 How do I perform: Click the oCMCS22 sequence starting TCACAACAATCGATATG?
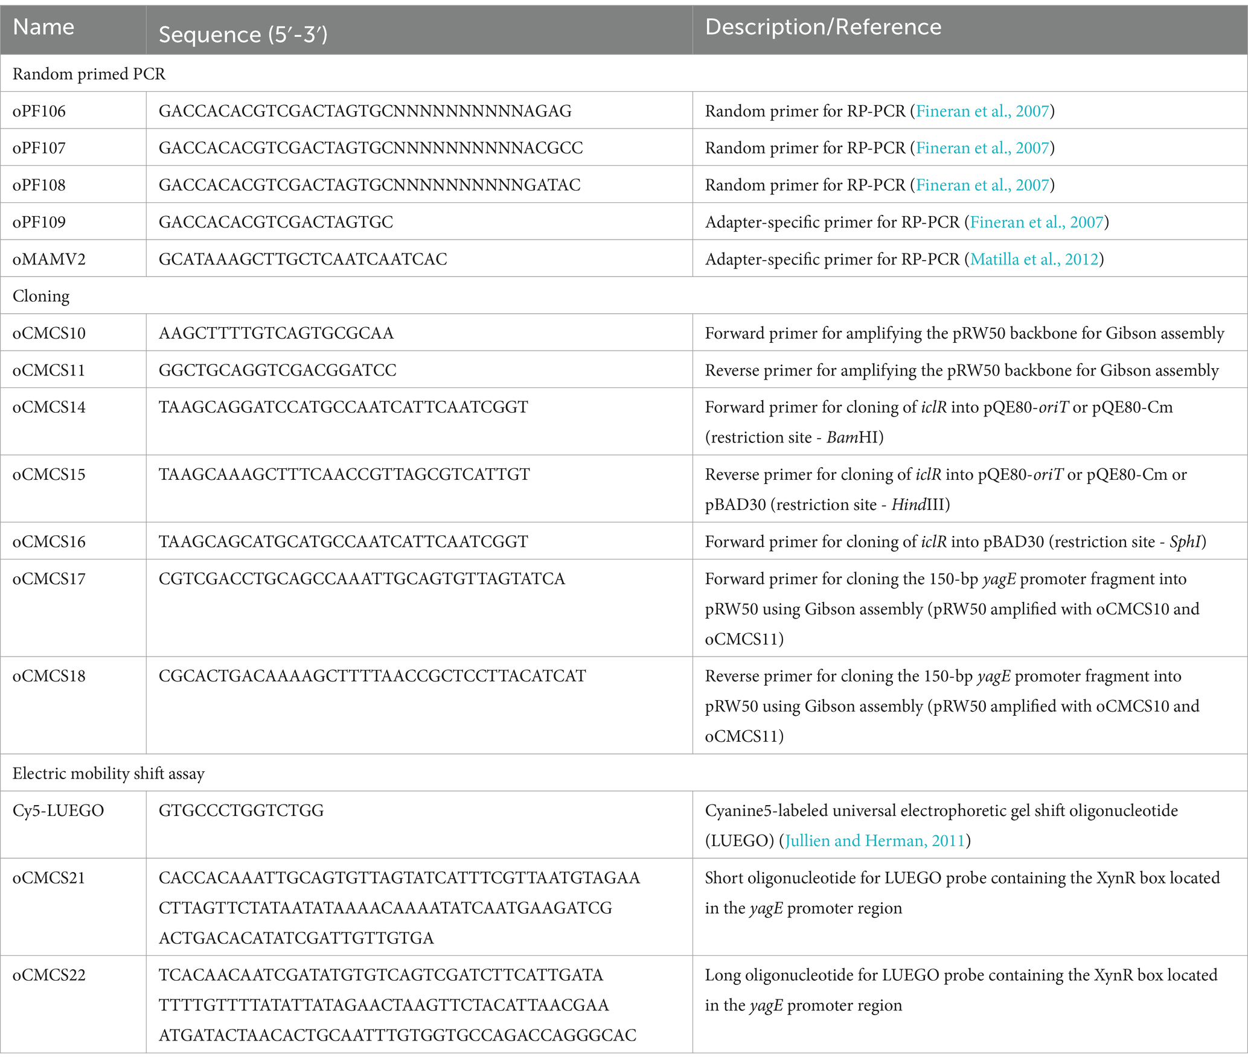[x=398, y=1005]
